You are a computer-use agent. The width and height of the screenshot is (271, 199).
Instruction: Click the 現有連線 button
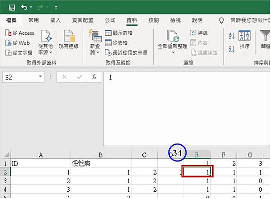69,39
